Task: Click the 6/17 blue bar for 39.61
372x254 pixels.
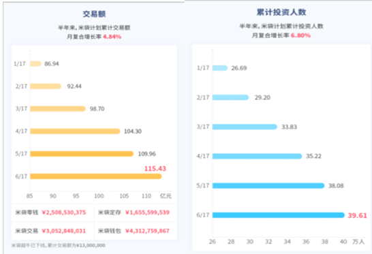Action: [279, 215]
